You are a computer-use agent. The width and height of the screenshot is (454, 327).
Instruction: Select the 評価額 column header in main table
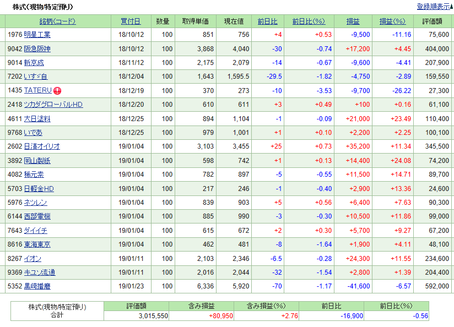tap(432, 21)
